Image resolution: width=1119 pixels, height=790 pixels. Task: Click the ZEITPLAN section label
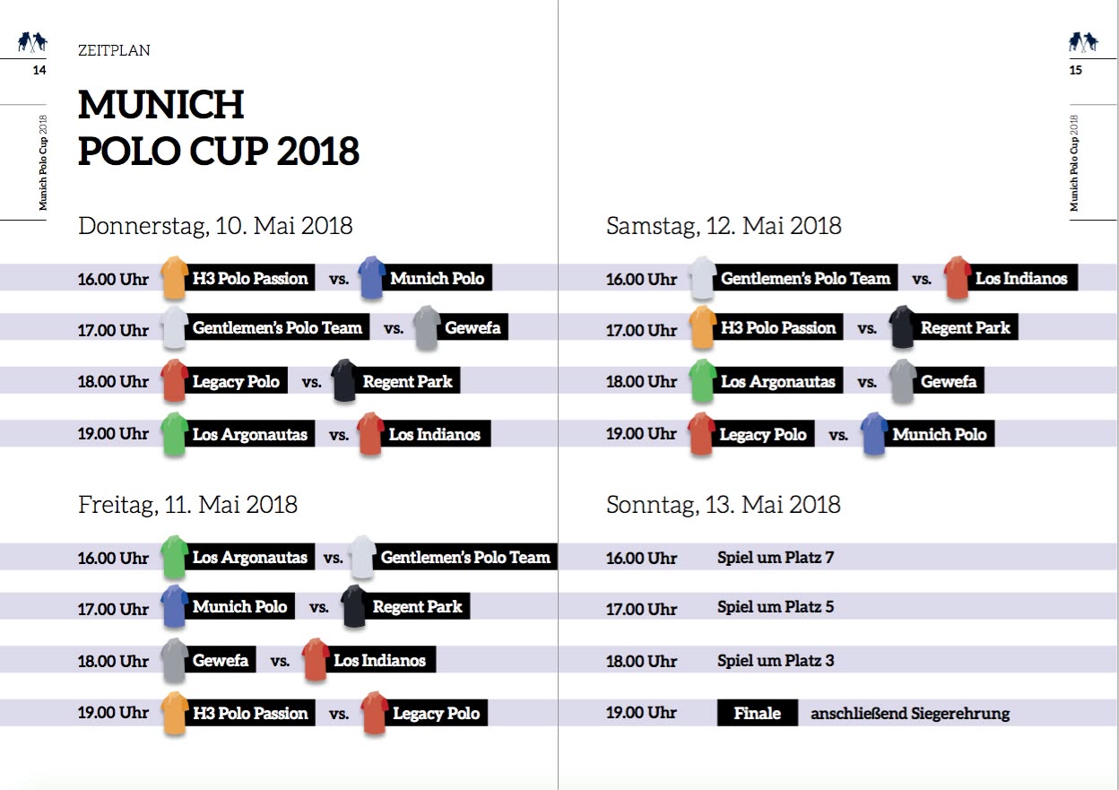[114, 51]
